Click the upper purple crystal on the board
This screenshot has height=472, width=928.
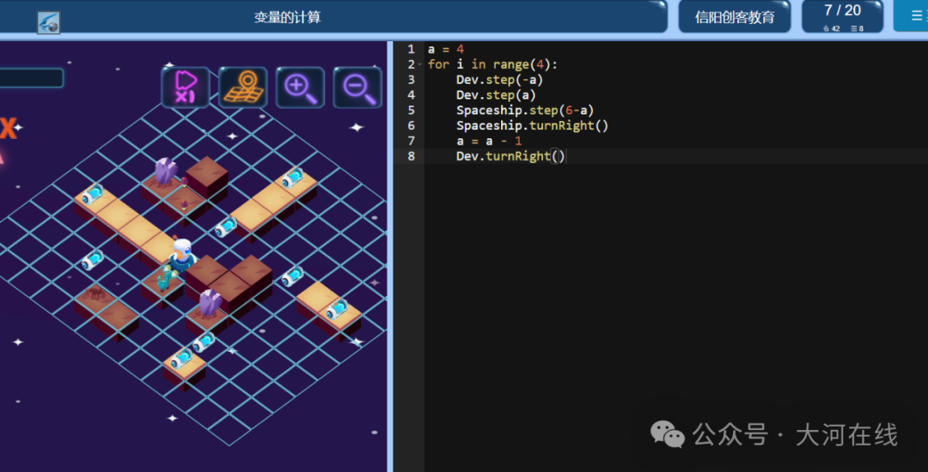(165, 172)
